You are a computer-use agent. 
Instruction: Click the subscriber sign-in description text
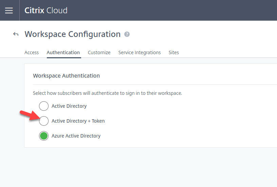pyautogui.click(x=107, y=93)
